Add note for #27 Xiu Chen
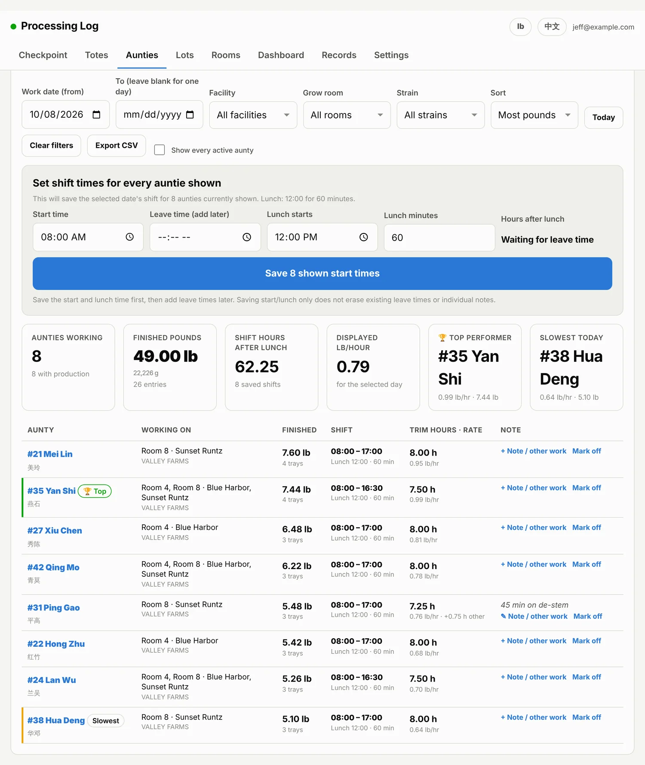The image size is (645, 765). [534, 527]
